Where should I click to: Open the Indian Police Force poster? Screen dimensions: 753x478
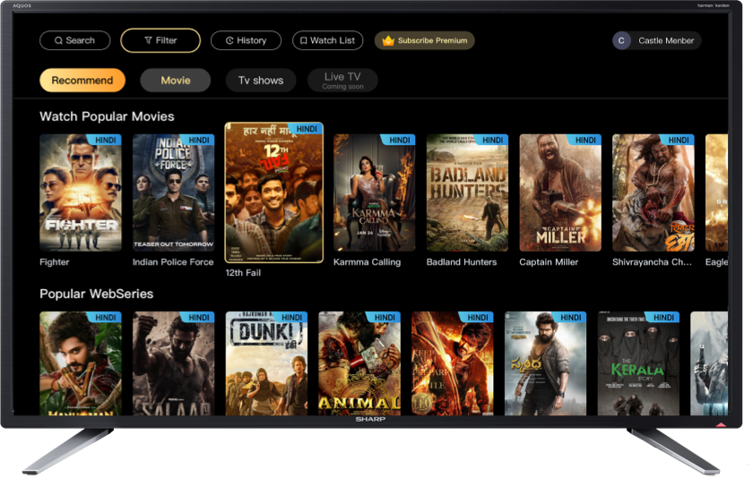click(x=173, y=192)
